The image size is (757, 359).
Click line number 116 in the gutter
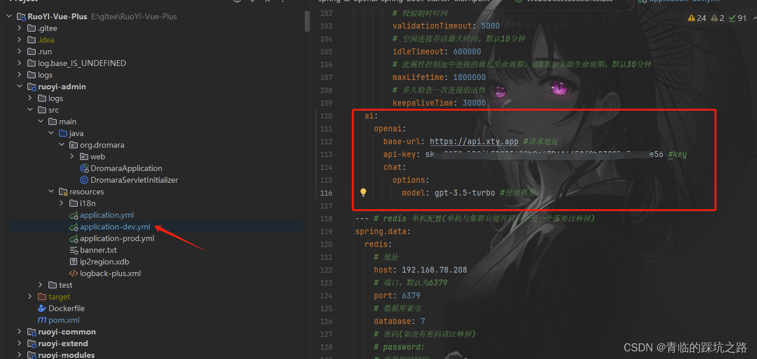(325, 192)
